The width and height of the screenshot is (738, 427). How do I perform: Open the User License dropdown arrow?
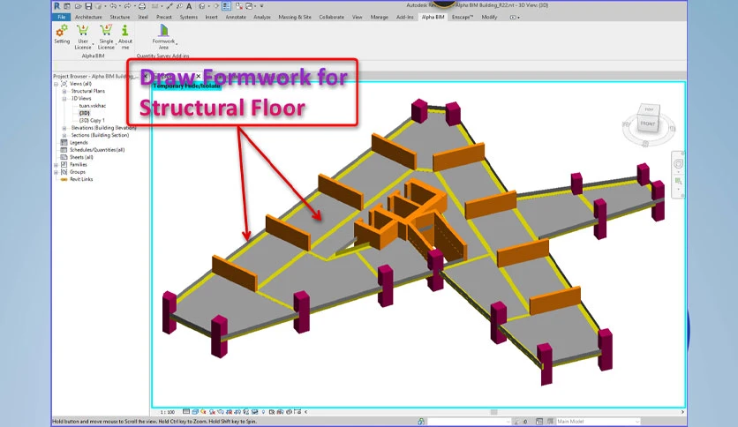coord(94,44)
